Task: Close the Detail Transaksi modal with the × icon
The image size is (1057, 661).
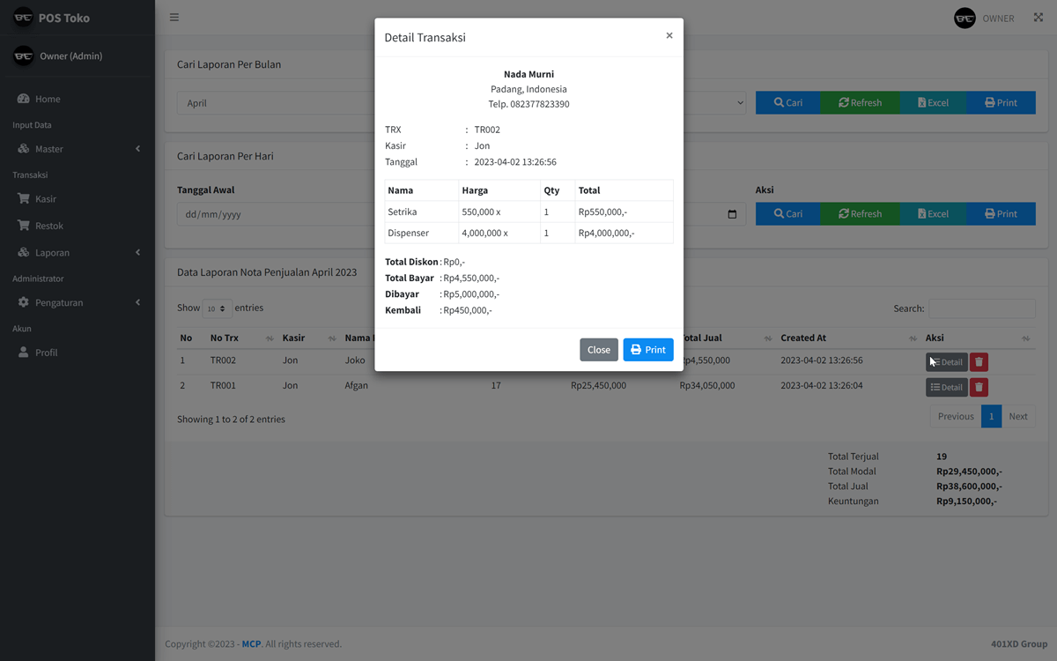Action: pyautogui.click(x=669, y=35)
